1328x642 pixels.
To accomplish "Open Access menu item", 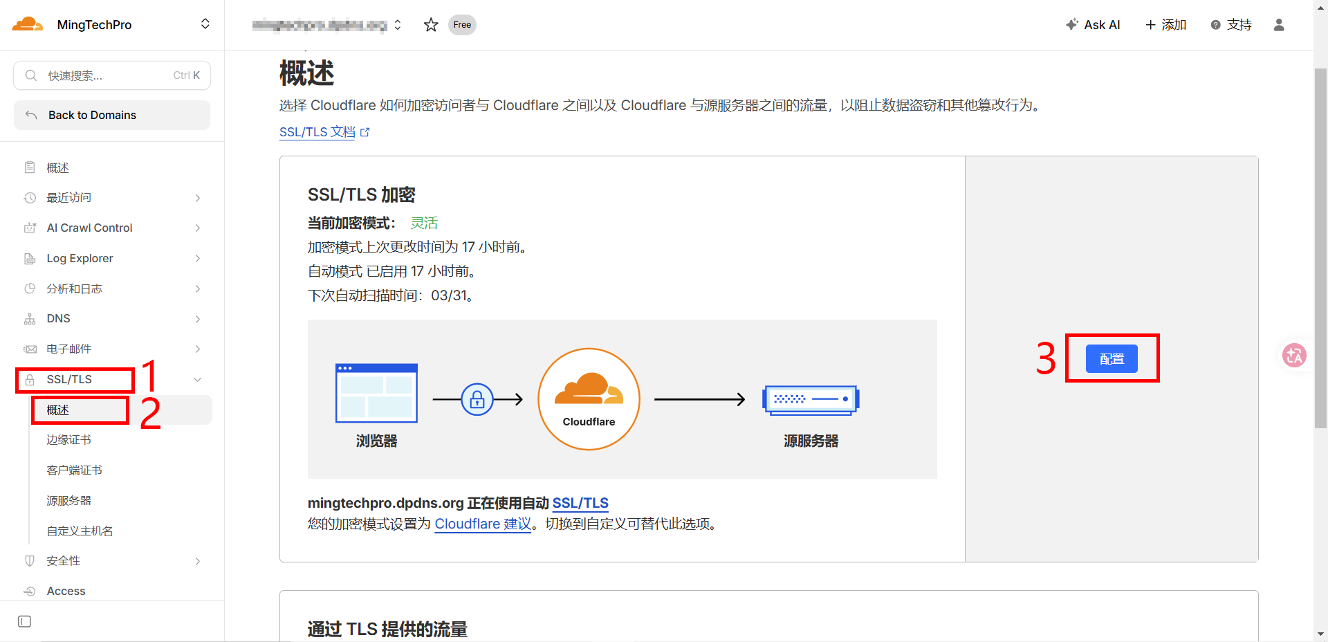I will pyautogui.click(x=66, y=591).
